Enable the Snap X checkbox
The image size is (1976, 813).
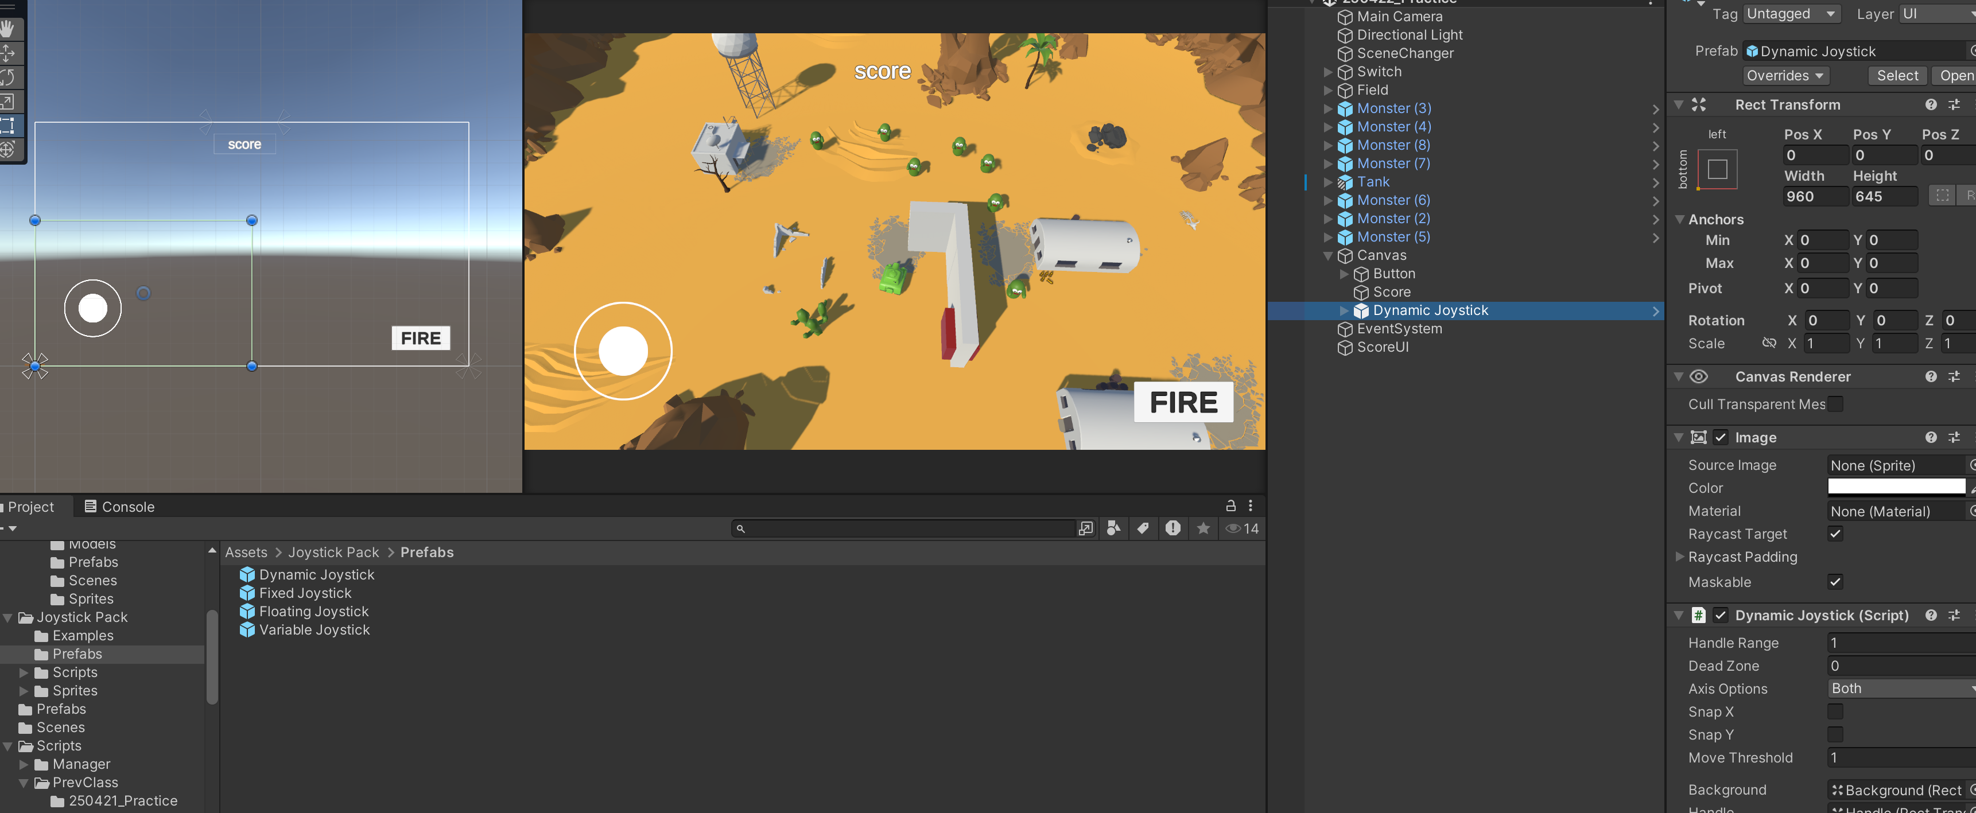(1835, 712)
